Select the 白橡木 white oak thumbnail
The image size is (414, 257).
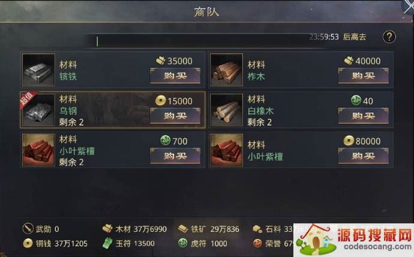(227, 110)
